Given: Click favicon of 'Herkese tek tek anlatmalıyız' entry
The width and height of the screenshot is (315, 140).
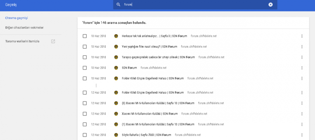Looking at the screenshot, I should click(116, 36).
